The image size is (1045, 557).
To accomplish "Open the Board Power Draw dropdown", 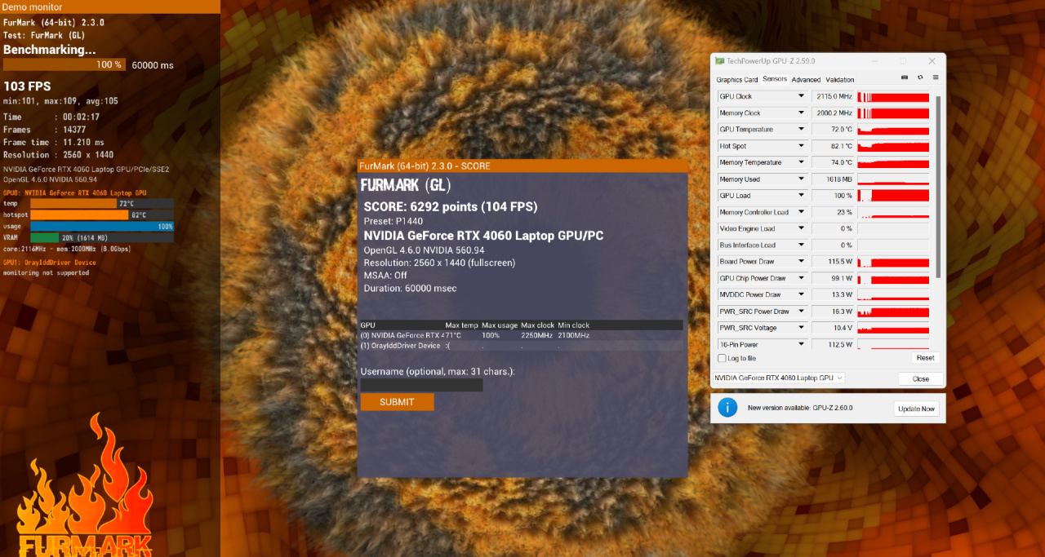I will coord(802,262).
